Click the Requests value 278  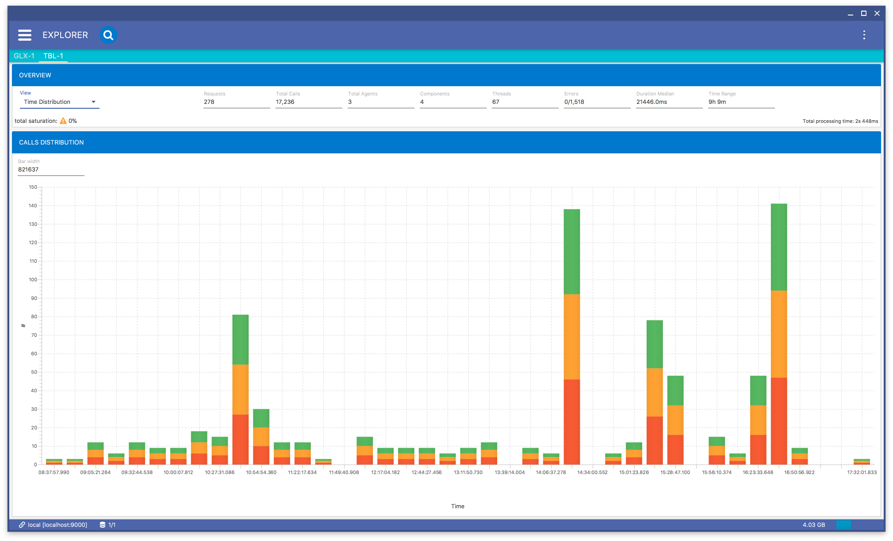[209, 102]
